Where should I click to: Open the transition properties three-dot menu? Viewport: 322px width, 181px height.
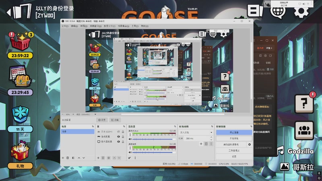(211, 144)
